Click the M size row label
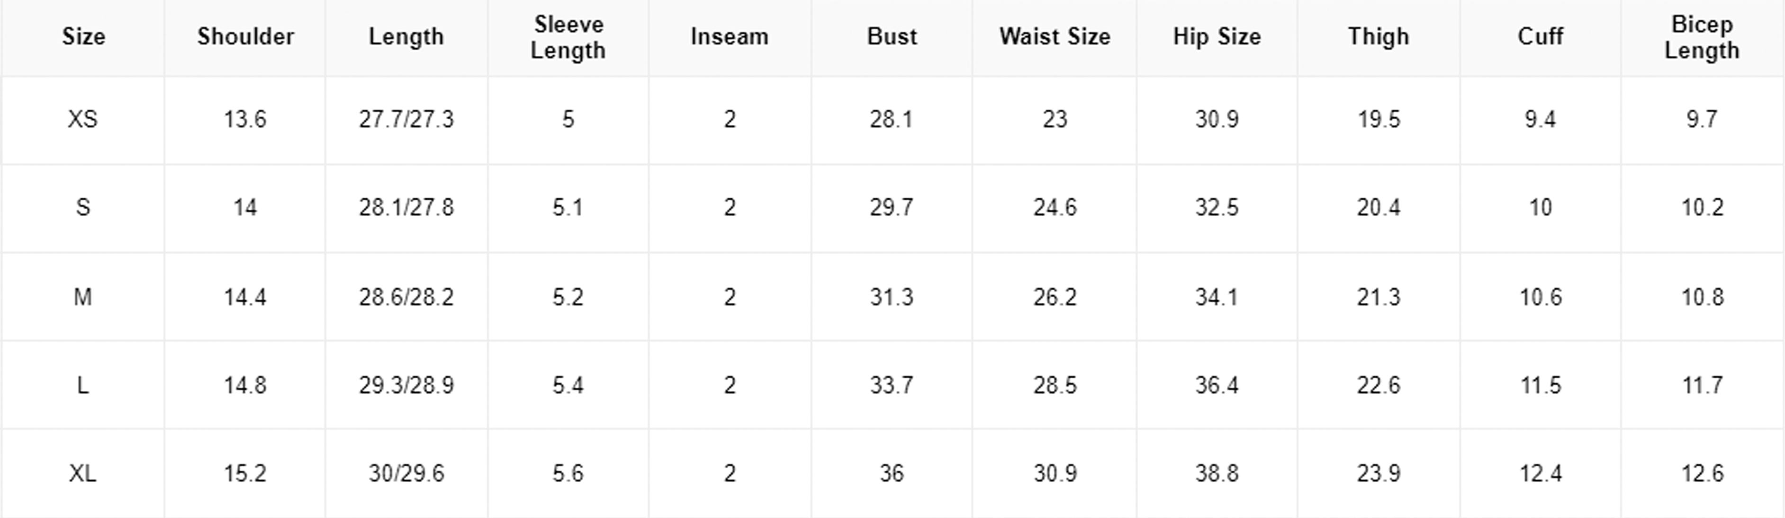This screenshot has width=1785, height=518. 83,298
